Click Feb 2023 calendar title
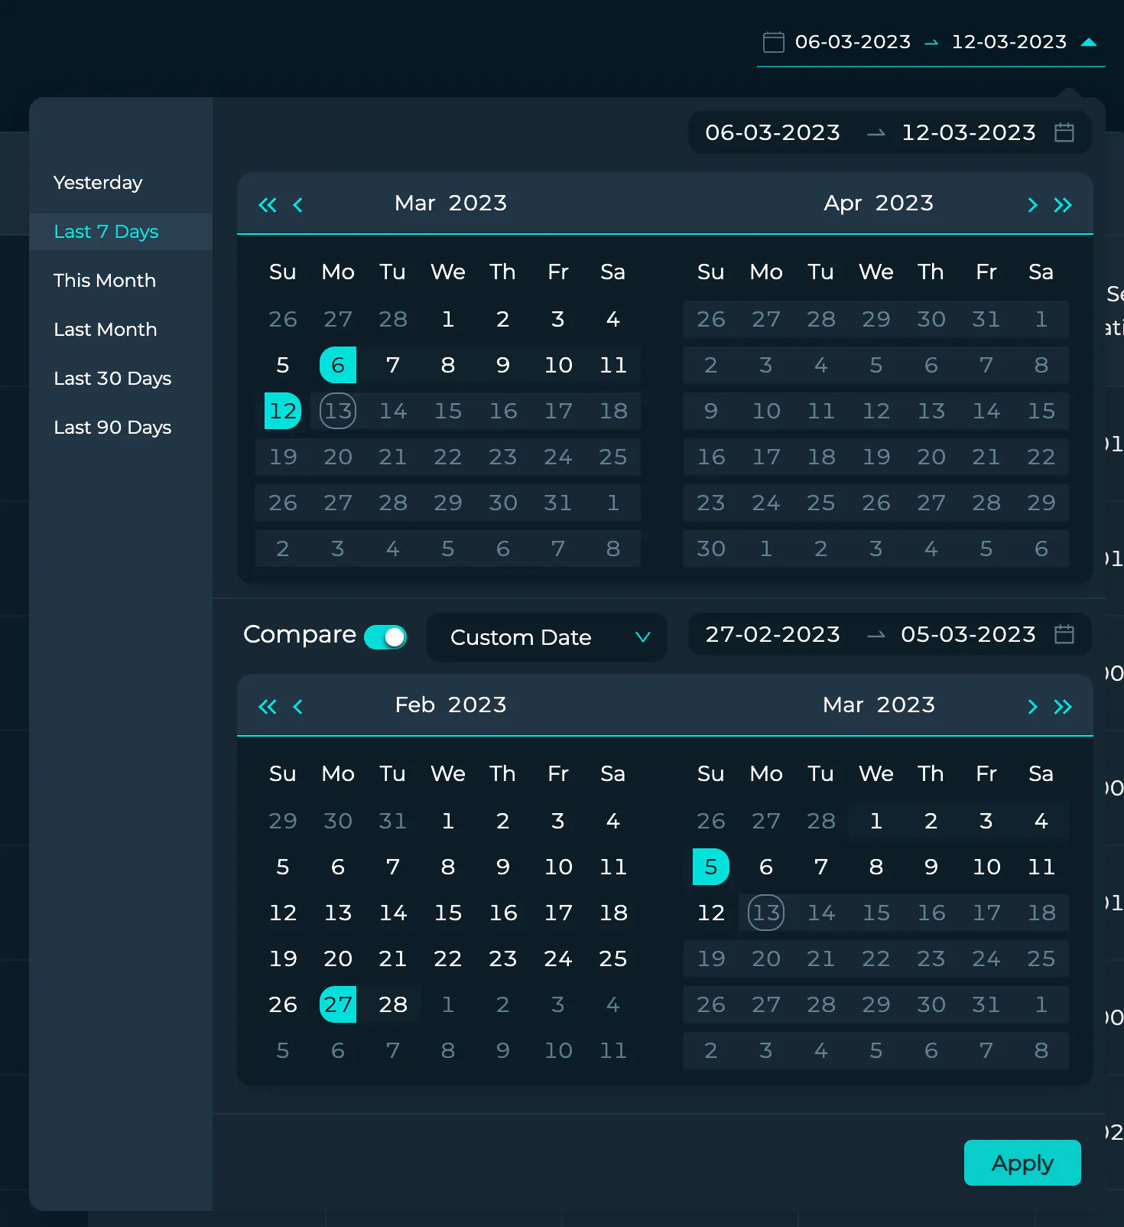Viewport: 1124px width, 1227px height. tap(450, 705)
